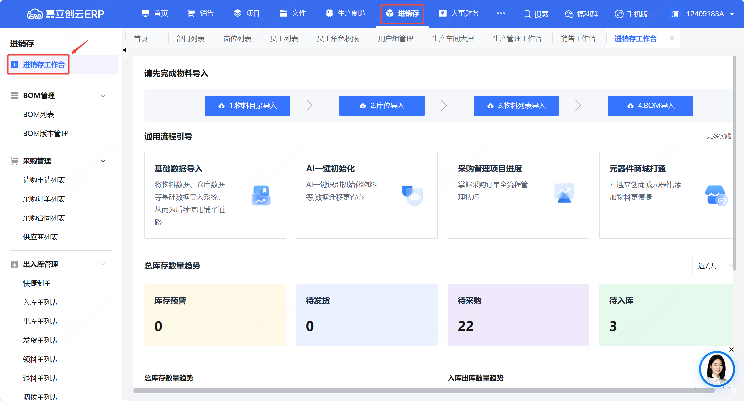This screenshot has height=401, width=744.
Task: Click the 3.物料列表导入 button
Action: click(516, 106)
